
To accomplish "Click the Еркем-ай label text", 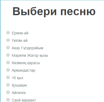I will (20, 33).
